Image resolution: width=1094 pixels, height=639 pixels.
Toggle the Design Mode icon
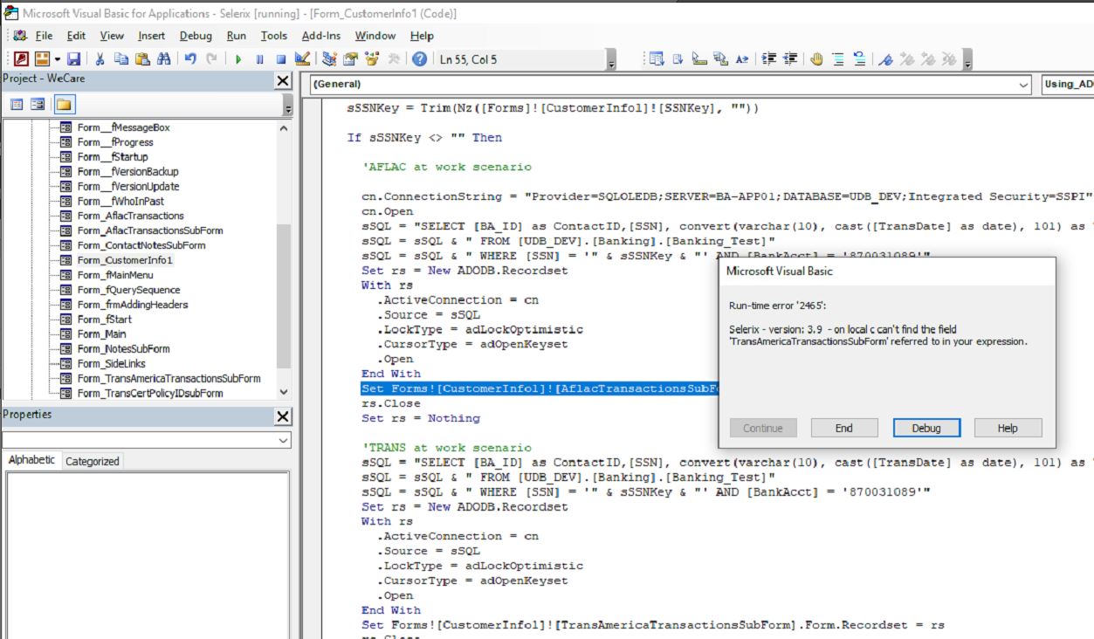pos(300,58)
